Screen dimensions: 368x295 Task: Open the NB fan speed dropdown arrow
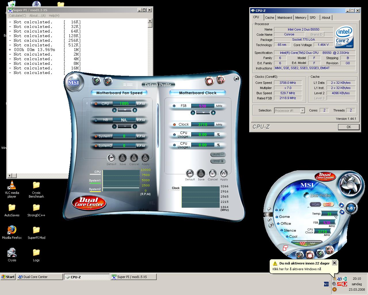click(x=124, y=126)
